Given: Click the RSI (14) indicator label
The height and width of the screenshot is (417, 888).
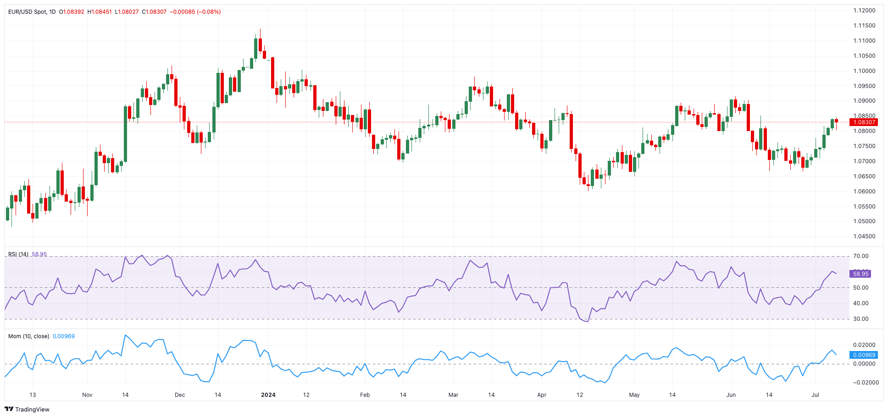Looking at the screenshot, I should click(x=18, y=254).
